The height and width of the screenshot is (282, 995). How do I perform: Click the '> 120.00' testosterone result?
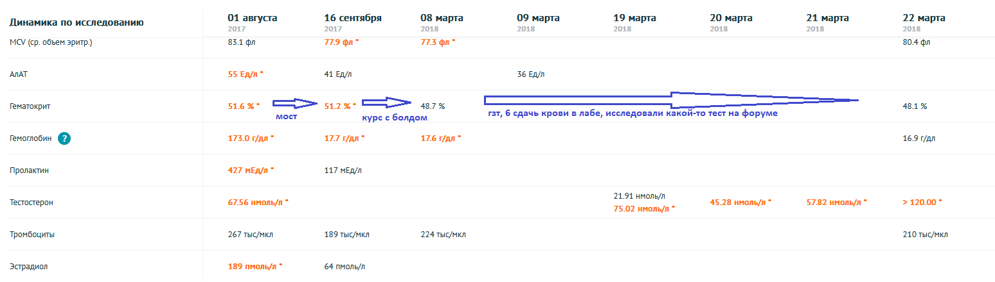(920, 203)
